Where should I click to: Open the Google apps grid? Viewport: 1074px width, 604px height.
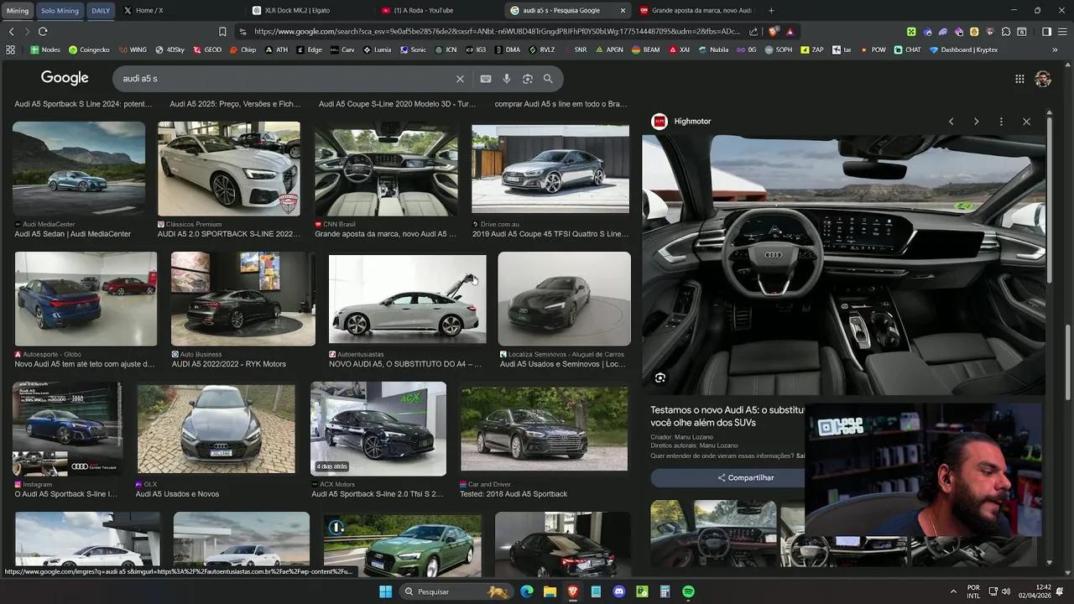pos(1019,79)
